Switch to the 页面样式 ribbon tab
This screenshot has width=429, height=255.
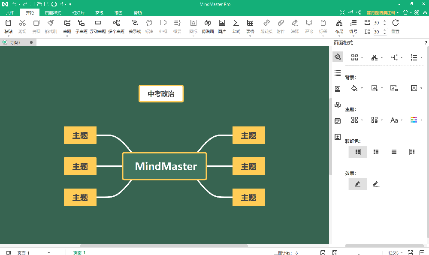53,12
